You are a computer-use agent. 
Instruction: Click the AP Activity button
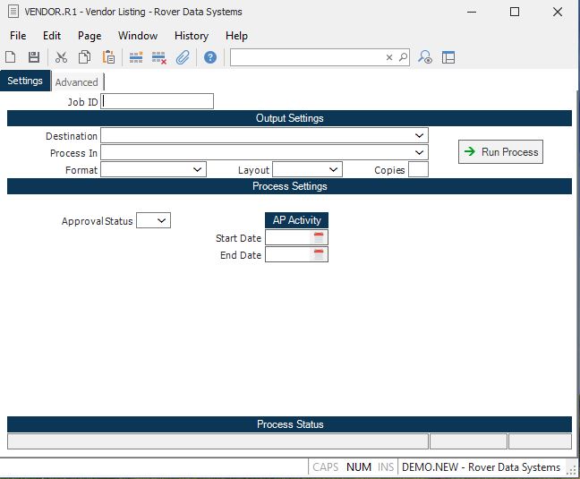(x=296, y=220)
